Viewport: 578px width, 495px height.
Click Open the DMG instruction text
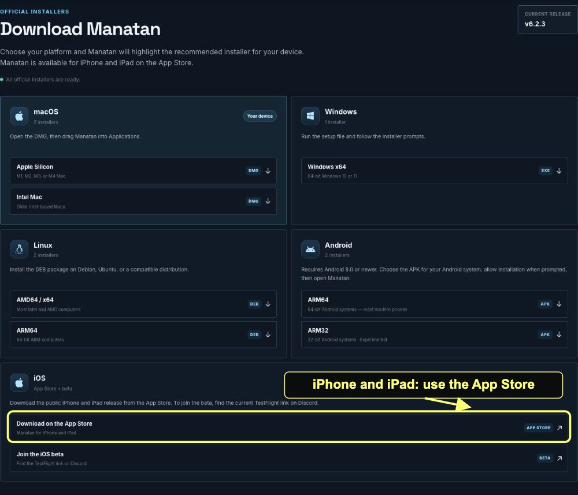(75, 136)
